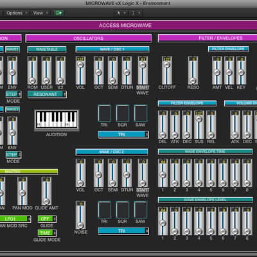
Task: Click the WAVE ENVELOPE LEVEL label
Action: pos(205,200)
